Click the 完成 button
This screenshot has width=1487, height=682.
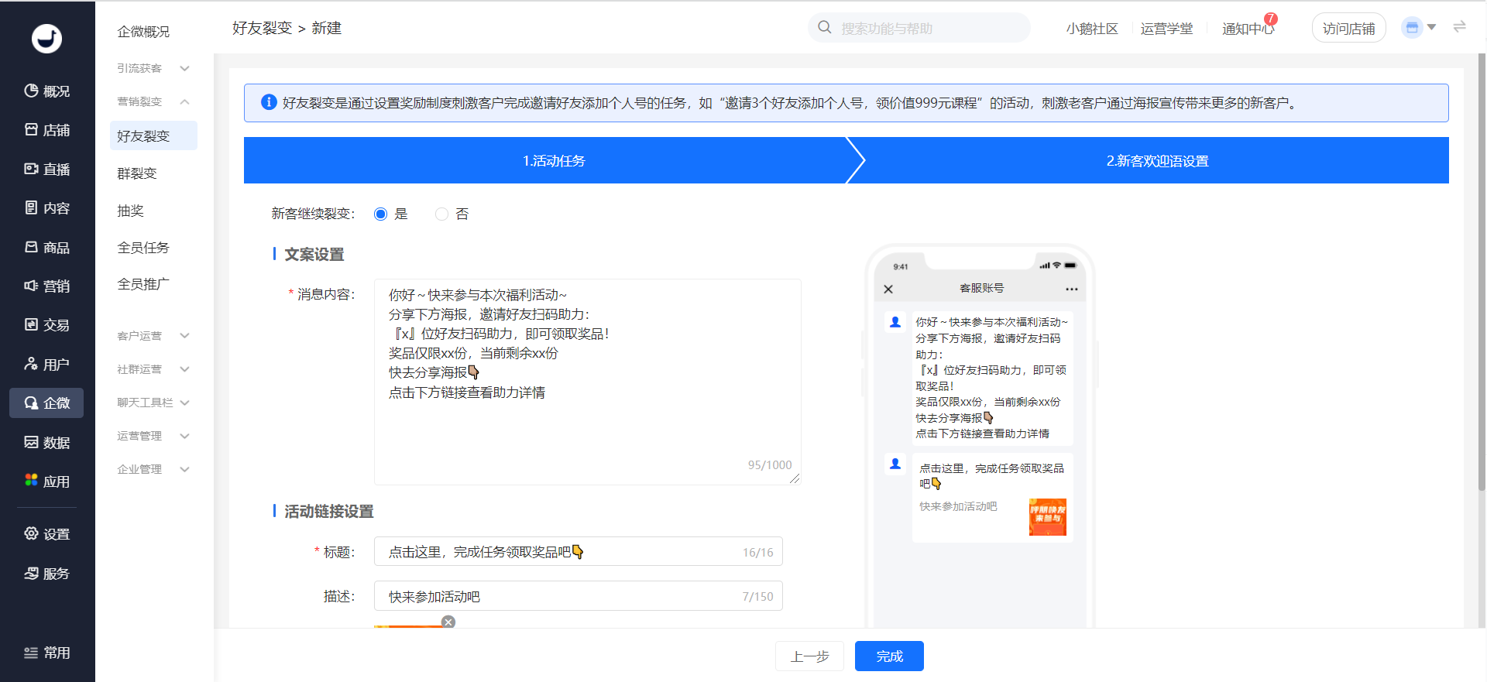[x=889, y=656]
